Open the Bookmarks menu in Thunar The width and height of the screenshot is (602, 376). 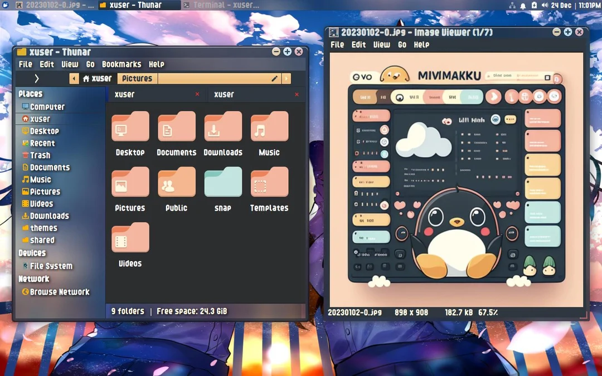[122, 64]
